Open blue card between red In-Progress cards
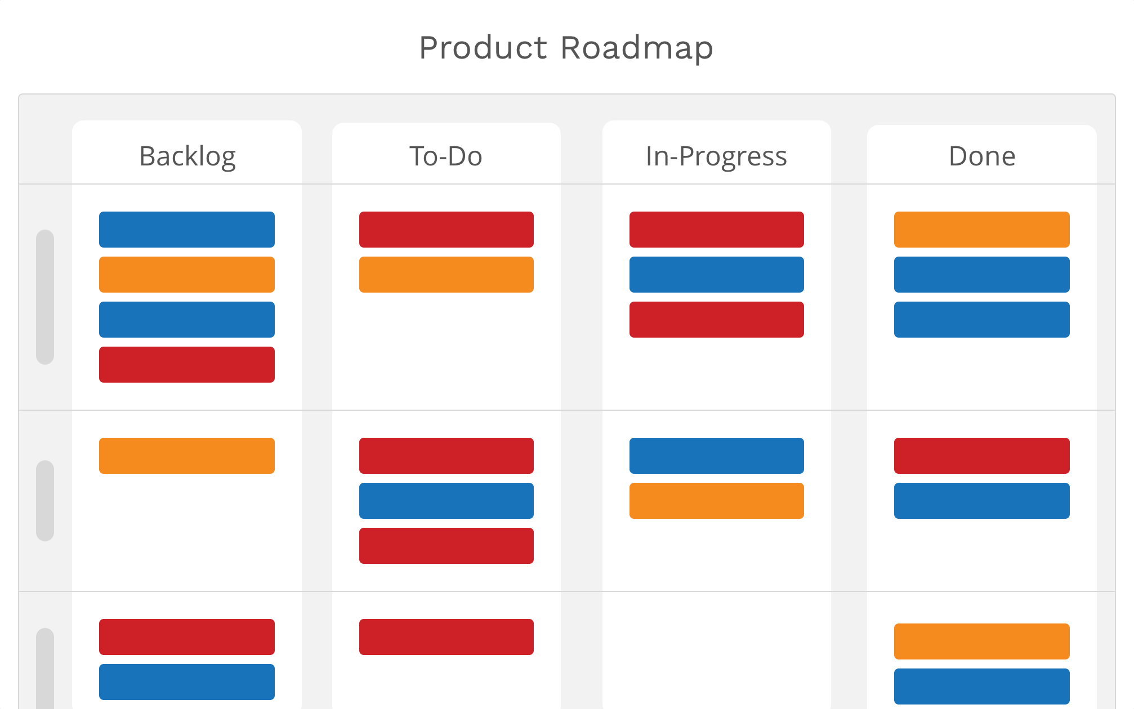The width and height of the screenshot is (1134, 709). (x=717, y=275)
